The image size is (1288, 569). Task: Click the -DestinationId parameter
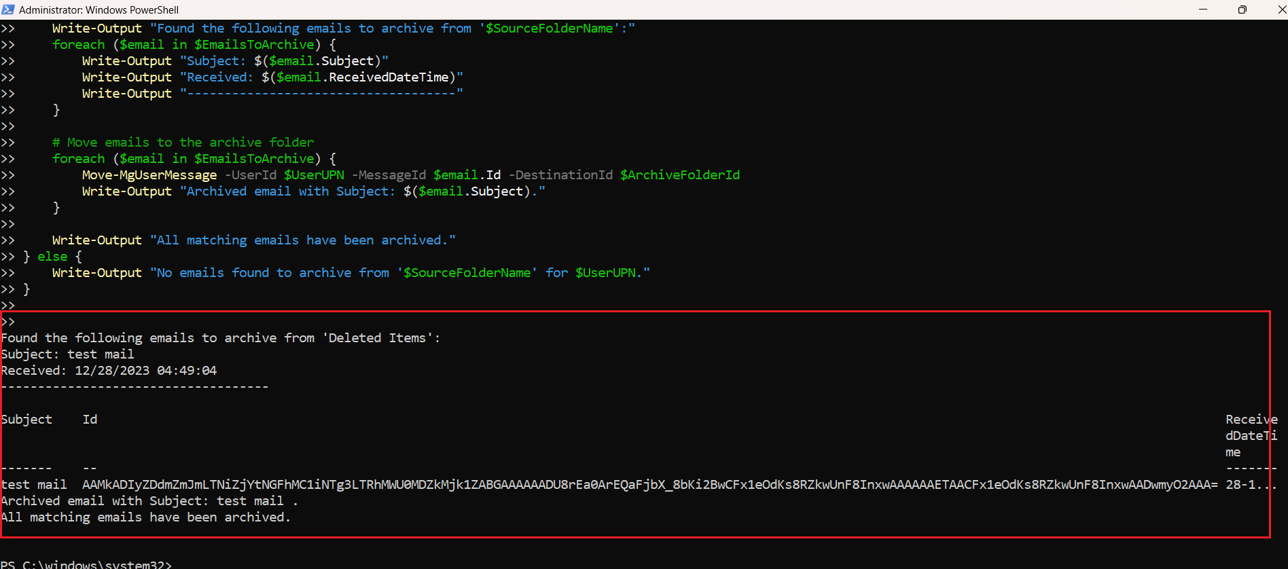point(560,175)
